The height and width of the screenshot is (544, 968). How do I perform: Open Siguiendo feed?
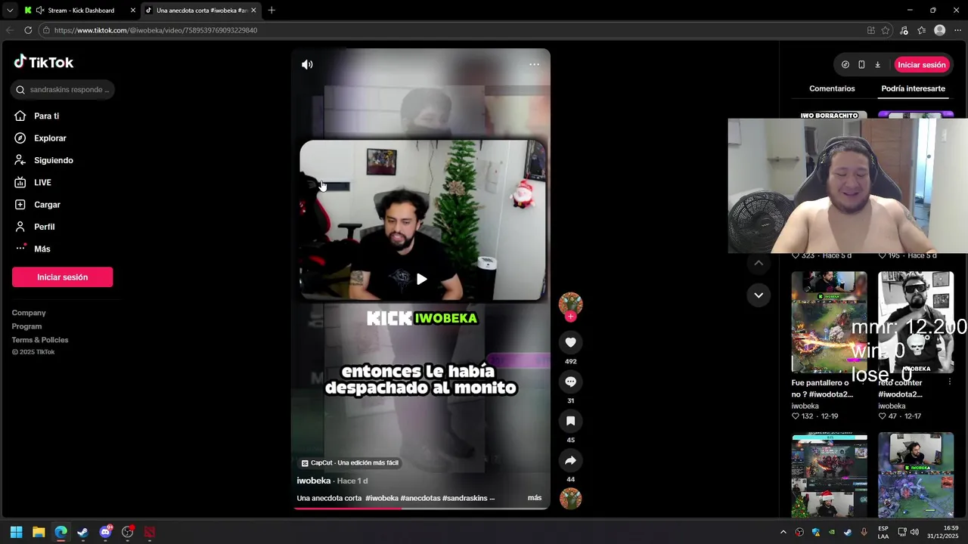(53, 160)
